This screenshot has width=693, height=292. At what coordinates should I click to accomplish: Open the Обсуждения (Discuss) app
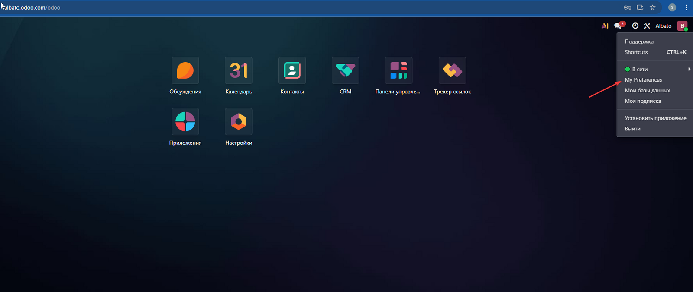tap(185, 70)
